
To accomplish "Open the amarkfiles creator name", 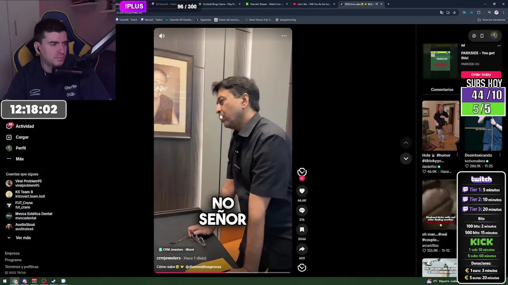I will coord(430,246).
